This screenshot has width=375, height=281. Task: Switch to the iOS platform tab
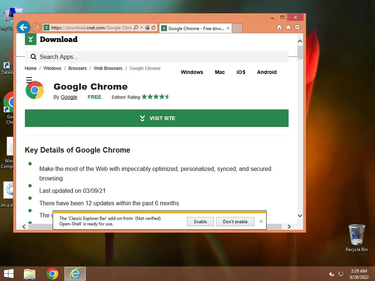pyautogui.click(x=241, y=72)
